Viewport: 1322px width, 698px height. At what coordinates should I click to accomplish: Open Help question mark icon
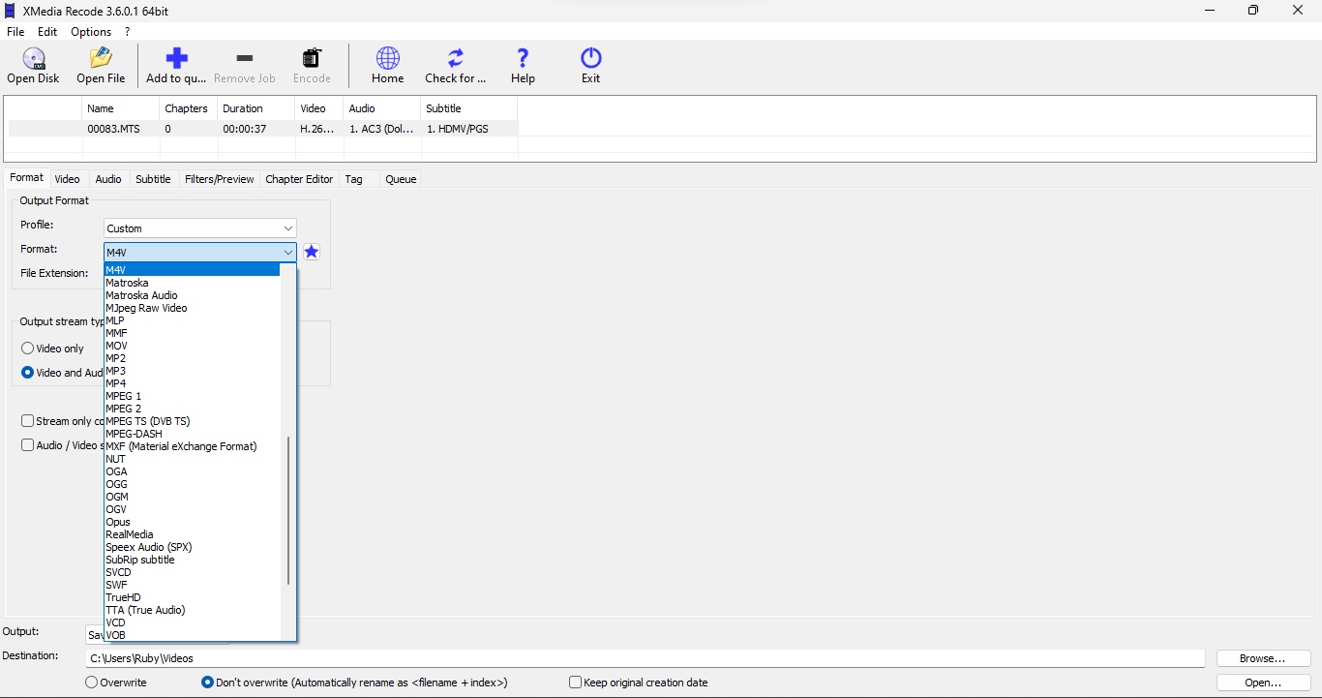(x=523, y=58)
